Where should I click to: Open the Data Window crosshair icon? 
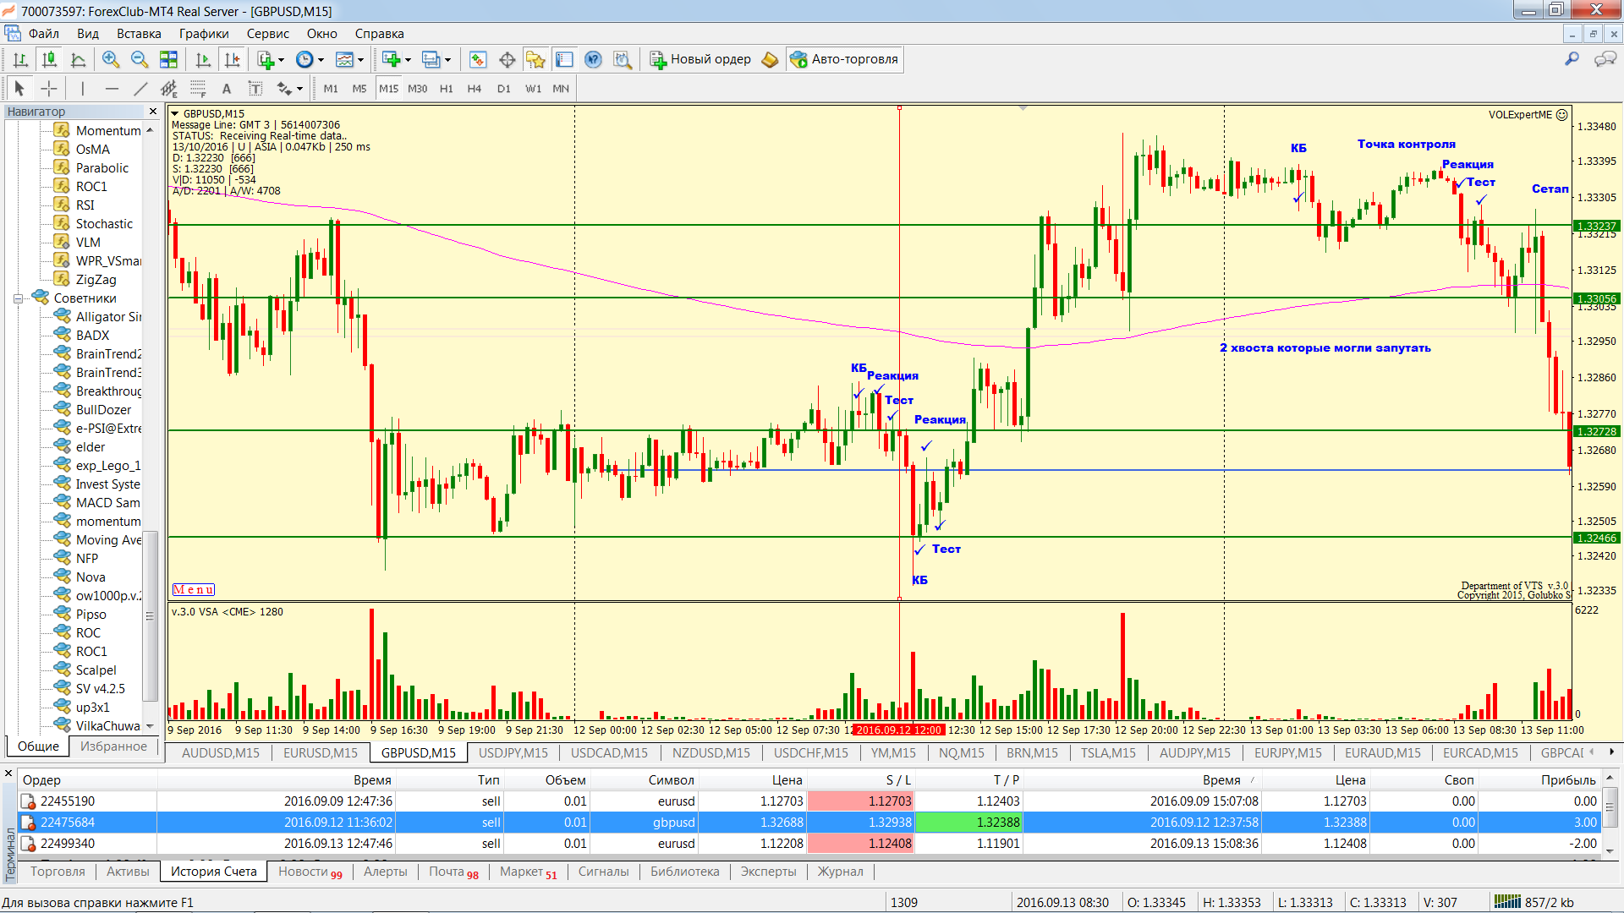(507, 59)
